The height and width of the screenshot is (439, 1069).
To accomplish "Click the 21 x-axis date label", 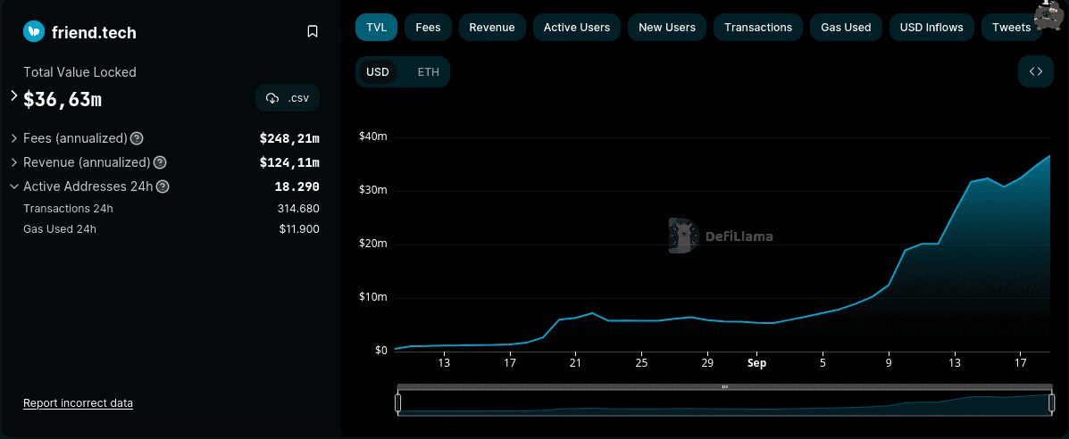I will 575,363.
